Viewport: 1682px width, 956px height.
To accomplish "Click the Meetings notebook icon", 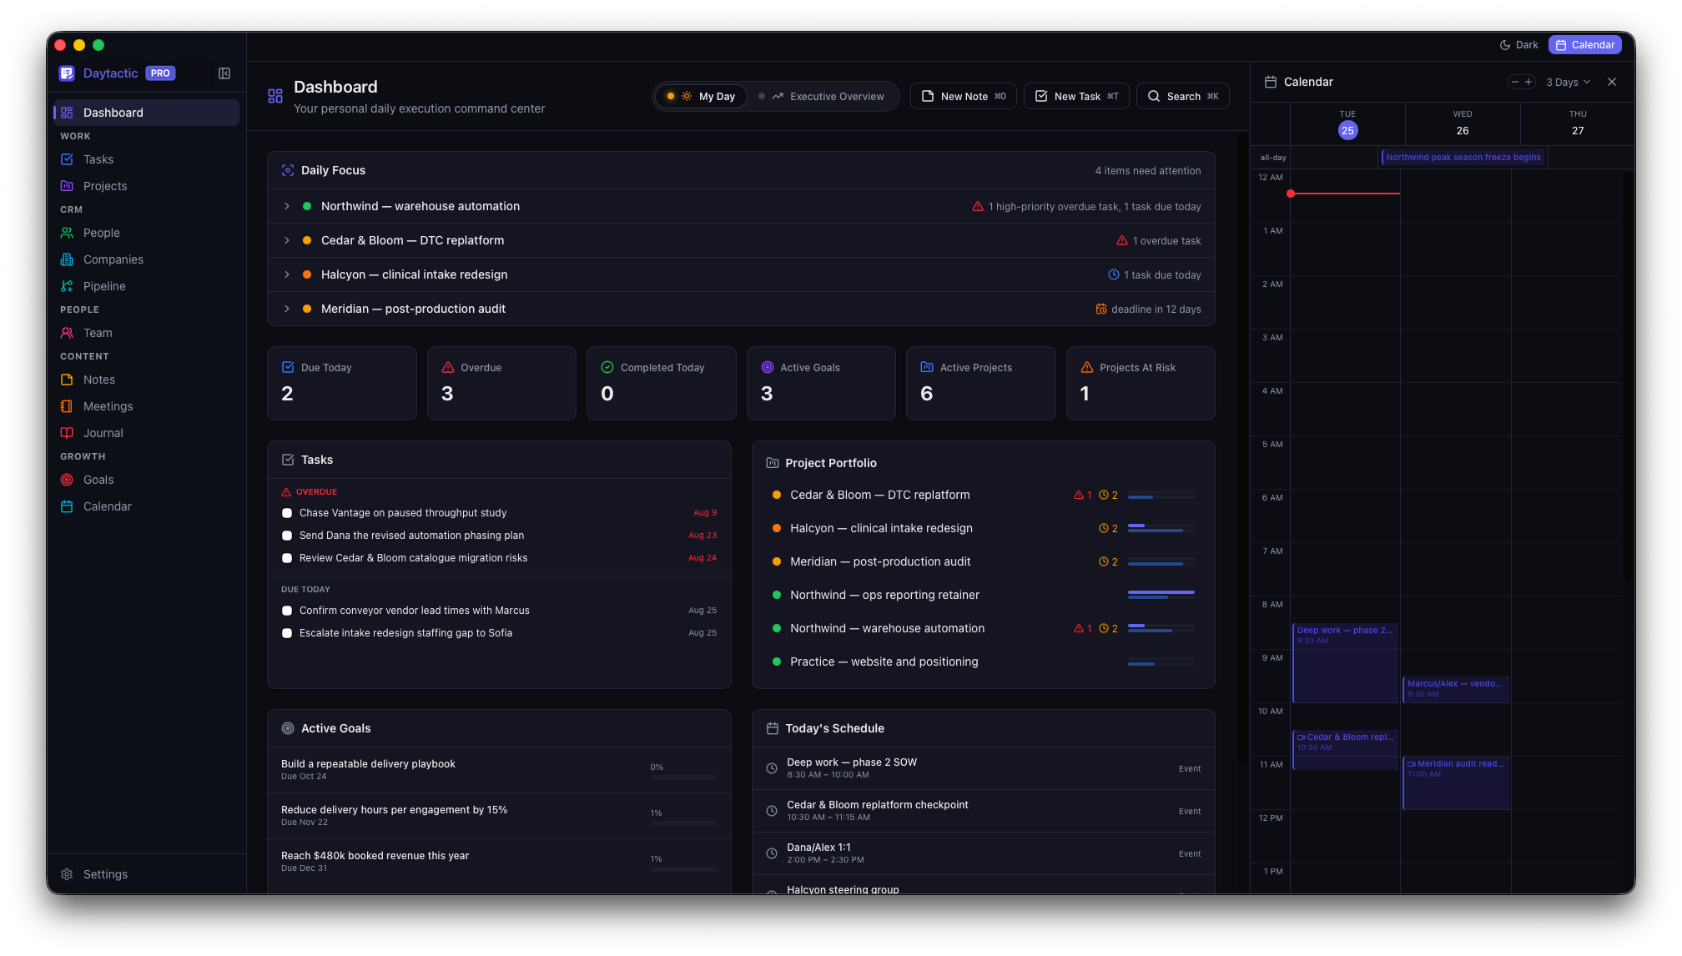I will click(67, 406).
